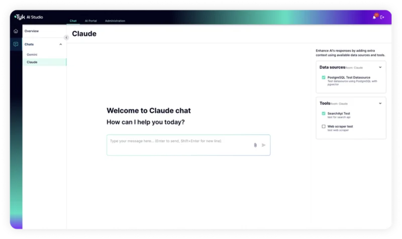
Task: Select the chat bubble sidebar icon
Action: pyautogui.click(x=16, y=44)
